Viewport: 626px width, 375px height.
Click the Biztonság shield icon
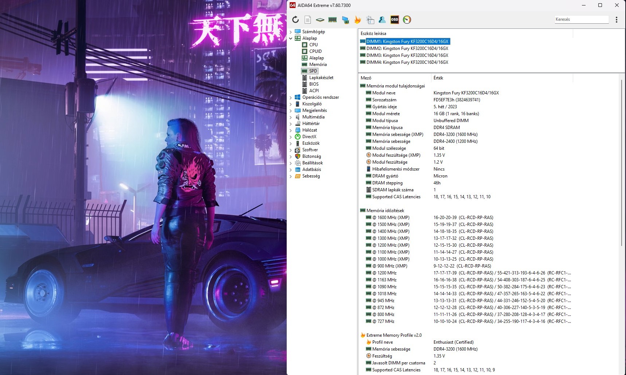(297, 156)
